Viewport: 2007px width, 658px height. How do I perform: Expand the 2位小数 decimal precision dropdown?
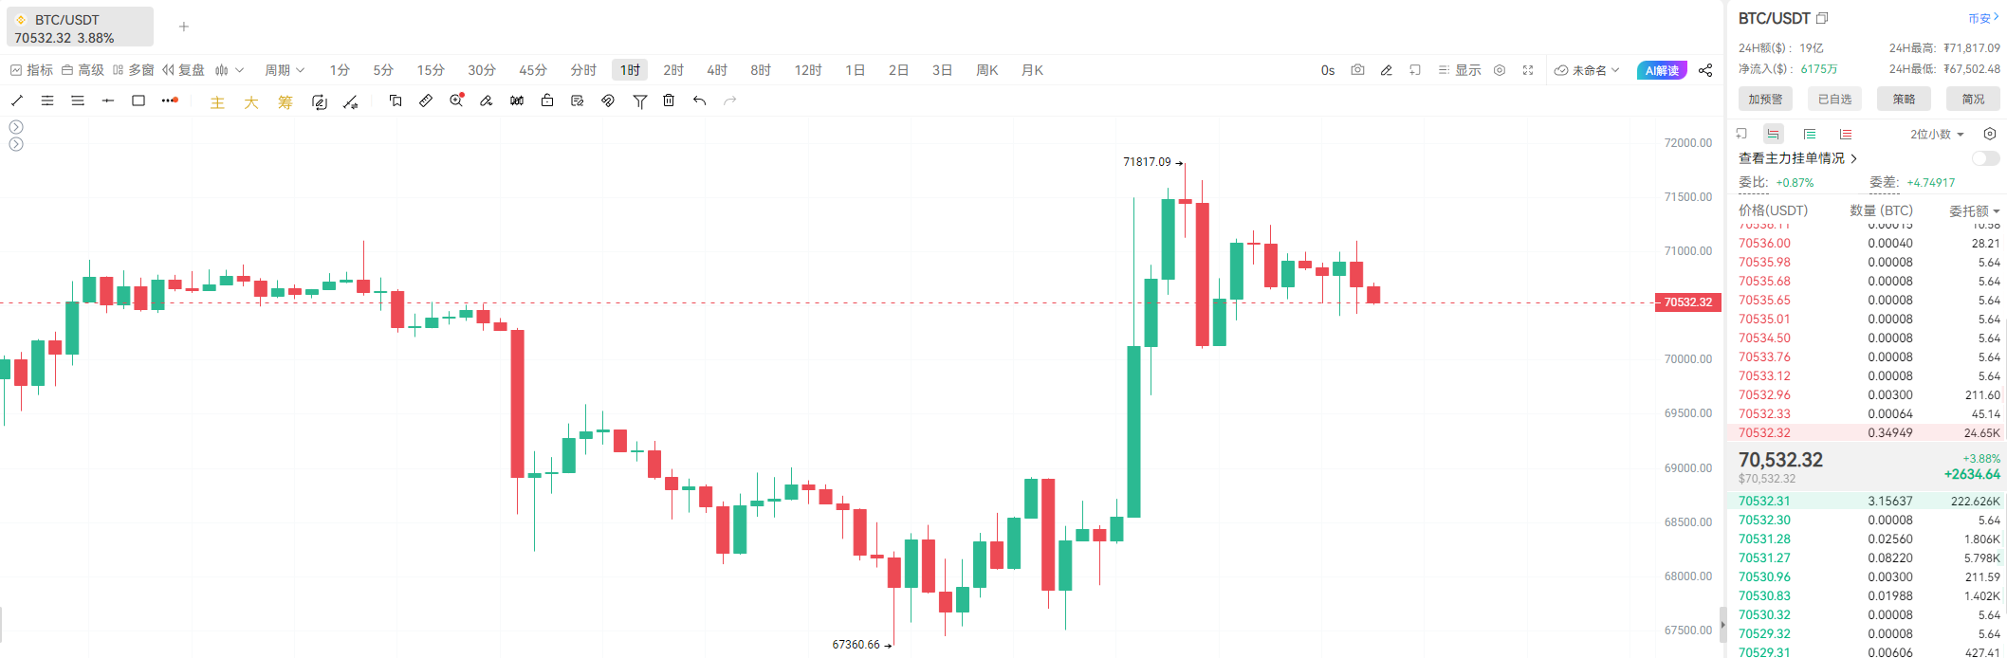tap(1937, 134)
